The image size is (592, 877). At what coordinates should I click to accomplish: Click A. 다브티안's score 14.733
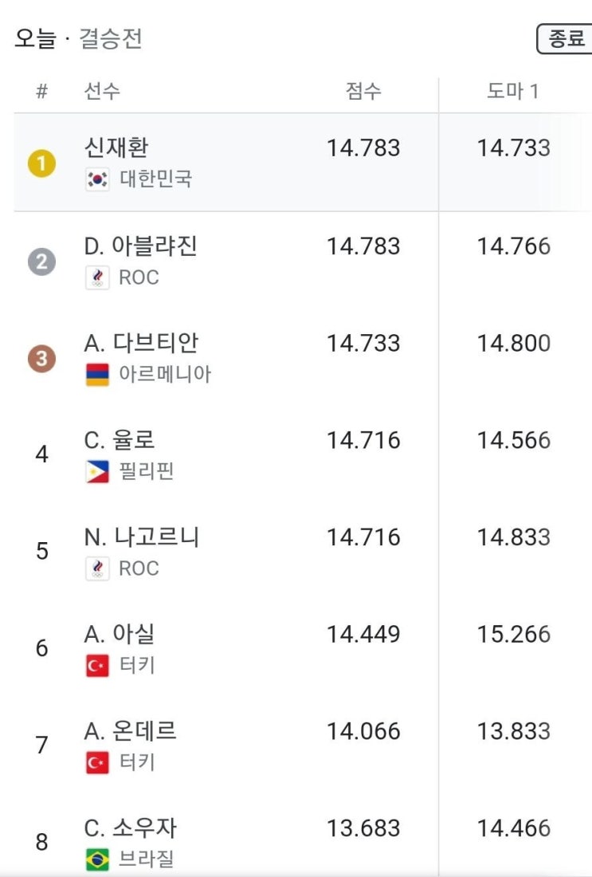click(363, 344)
